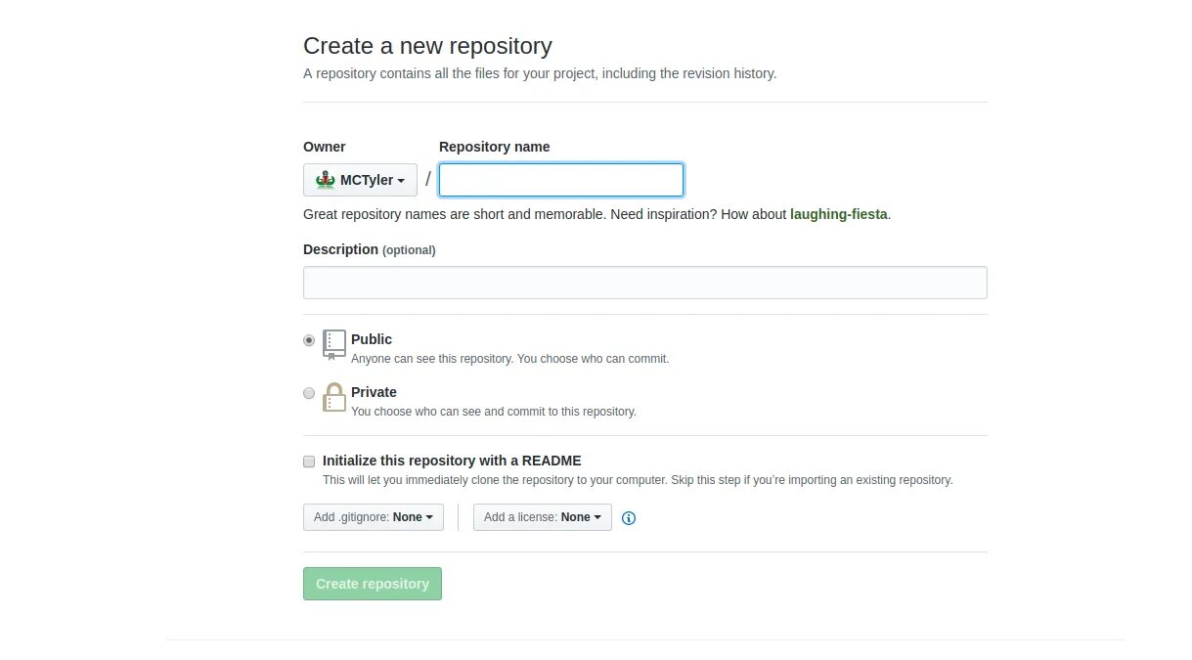Click the Description (optional) label

pos(370,249)
